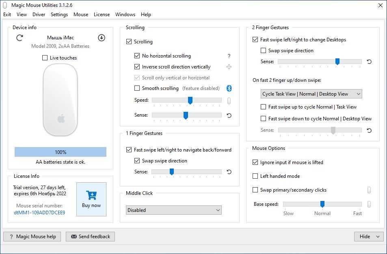This screenshot has height=254, width=387.
Task: Click the Base speed slider handle
Action: point(322,204)
